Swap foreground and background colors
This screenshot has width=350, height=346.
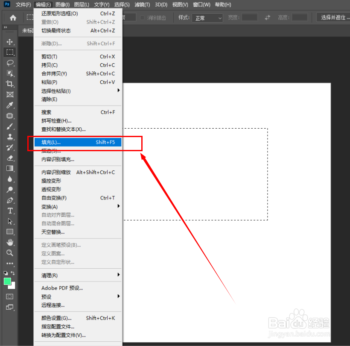tap(13, 273)
